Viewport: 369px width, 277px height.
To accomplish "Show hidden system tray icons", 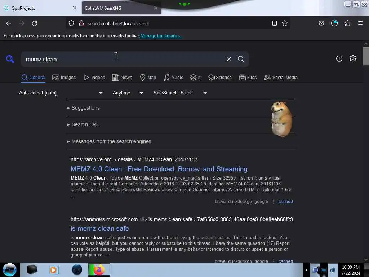I will [306, 270].
